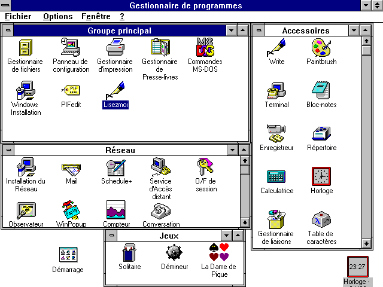The image size is (383, 287).
Task: Select Windows Installation icon in Groupe principal
Action: pyautogui.click(x=26, y=90)
